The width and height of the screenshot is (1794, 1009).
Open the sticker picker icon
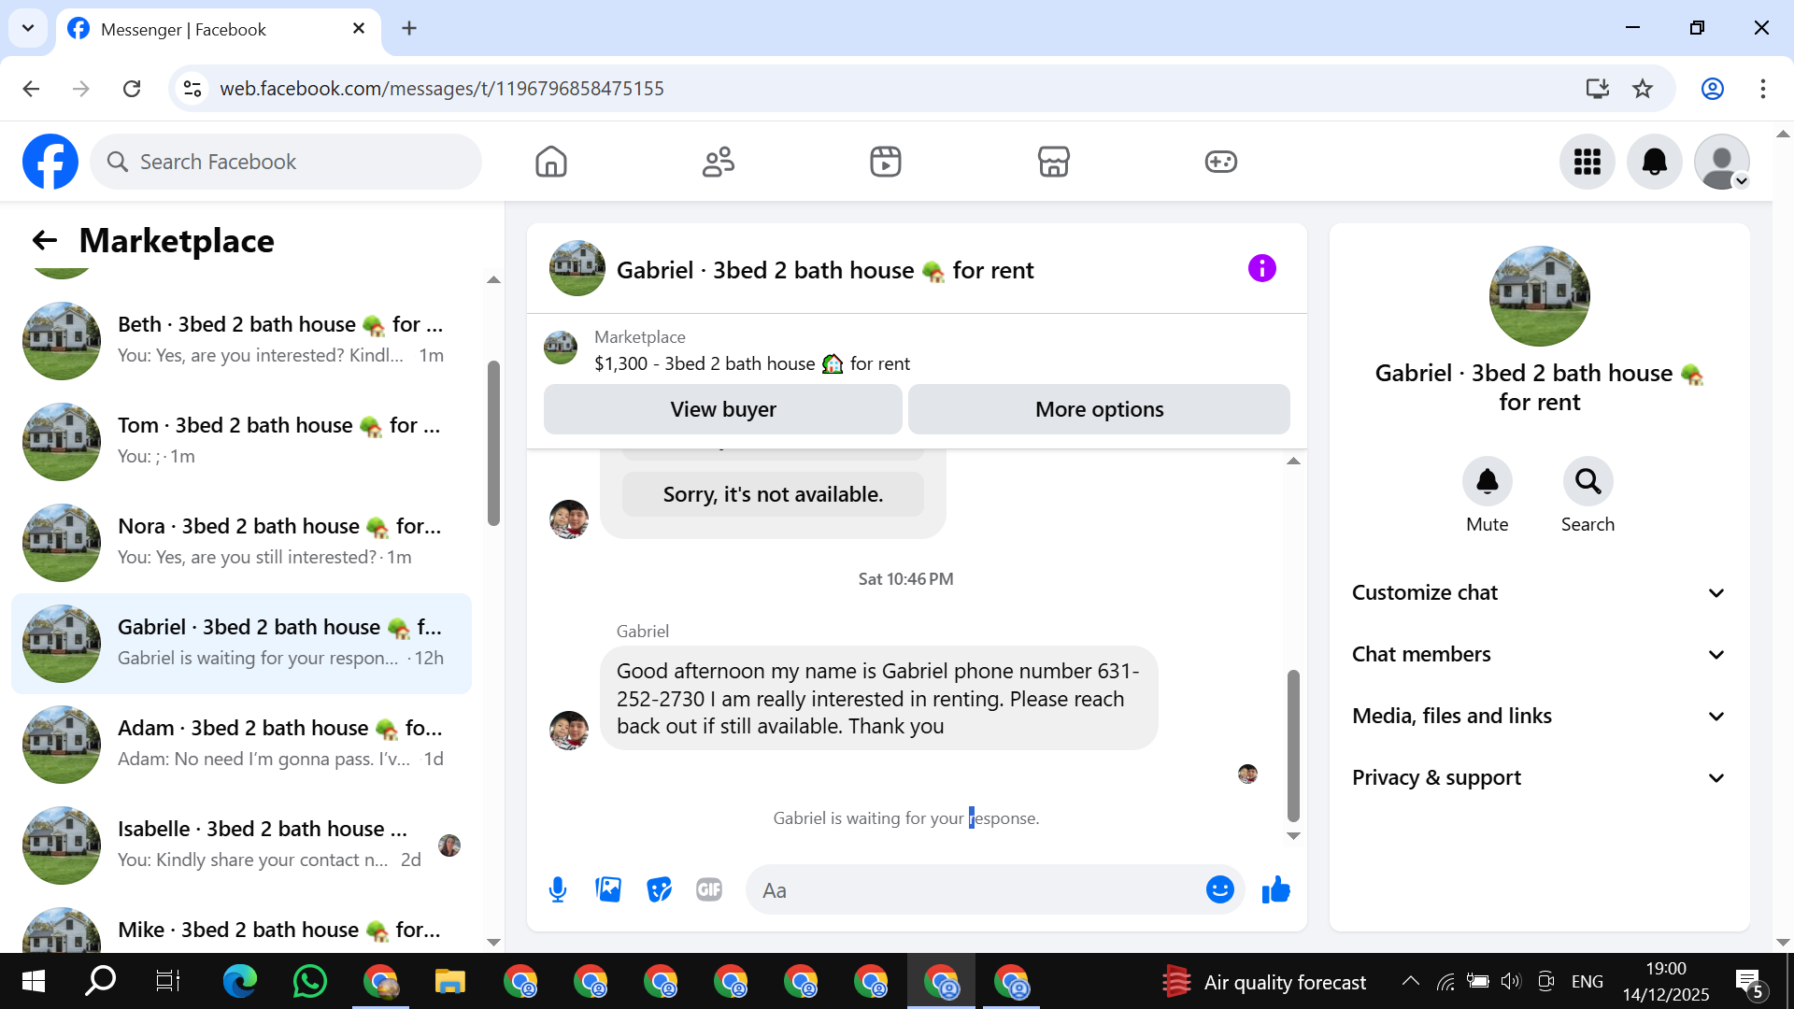659,889
